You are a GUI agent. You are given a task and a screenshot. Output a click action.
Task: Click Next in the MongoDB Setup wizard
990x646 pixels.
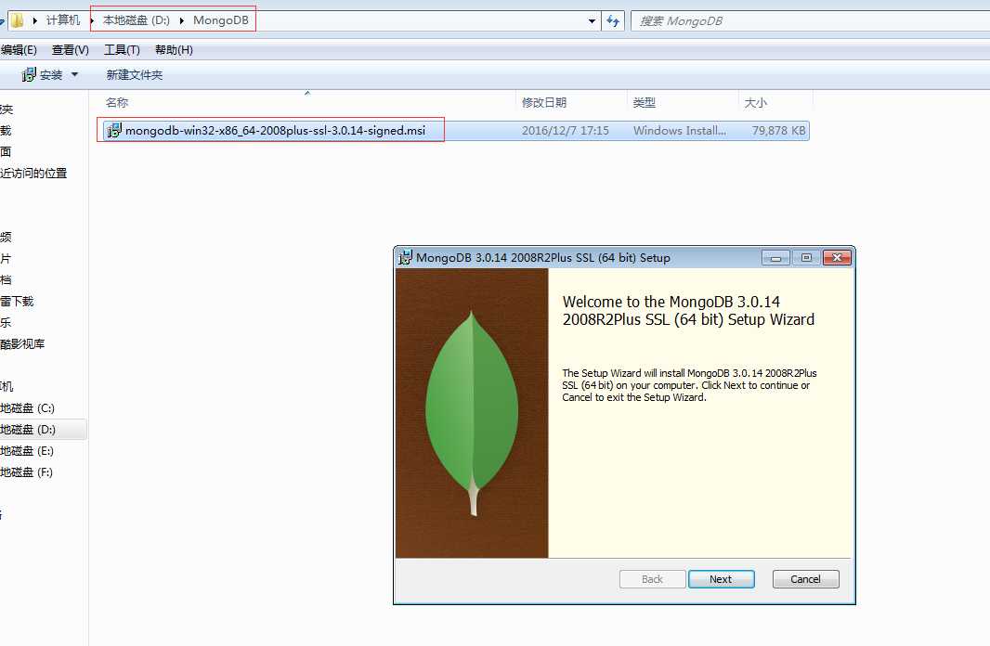point(721,579)
